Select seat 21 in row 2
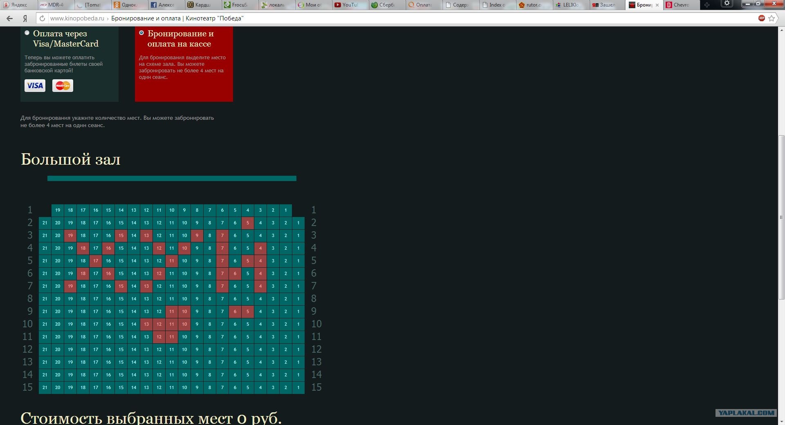The height and width of the screenshot is (425, 785). pos(45,223)
